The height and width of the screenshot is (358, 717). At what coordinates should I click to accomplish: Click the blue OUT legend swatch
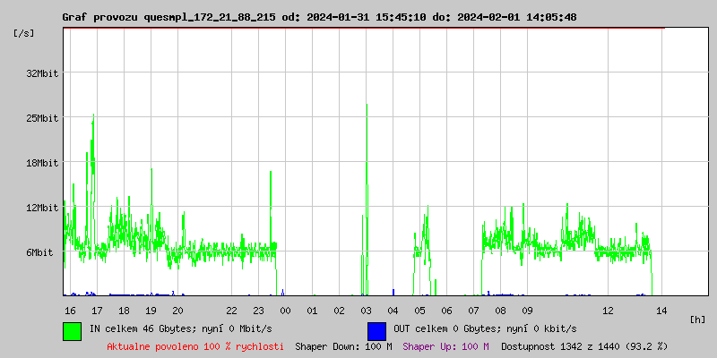[x=376, y=331]
